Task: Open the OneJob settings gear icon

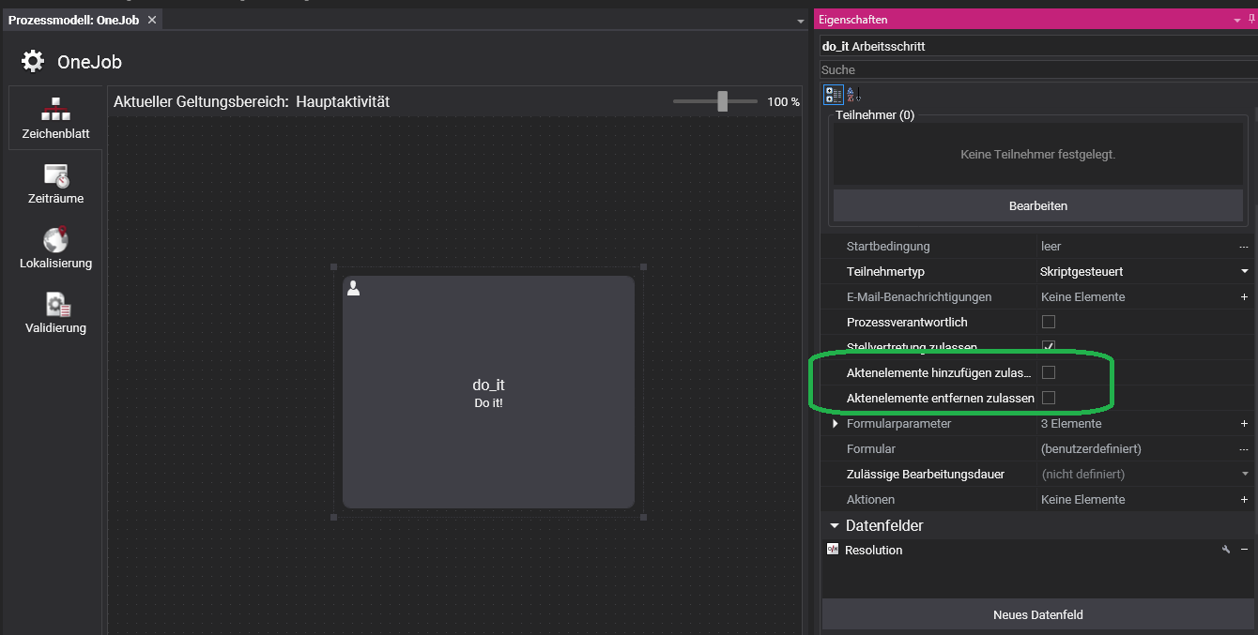Action: click(x=33, y=62)
